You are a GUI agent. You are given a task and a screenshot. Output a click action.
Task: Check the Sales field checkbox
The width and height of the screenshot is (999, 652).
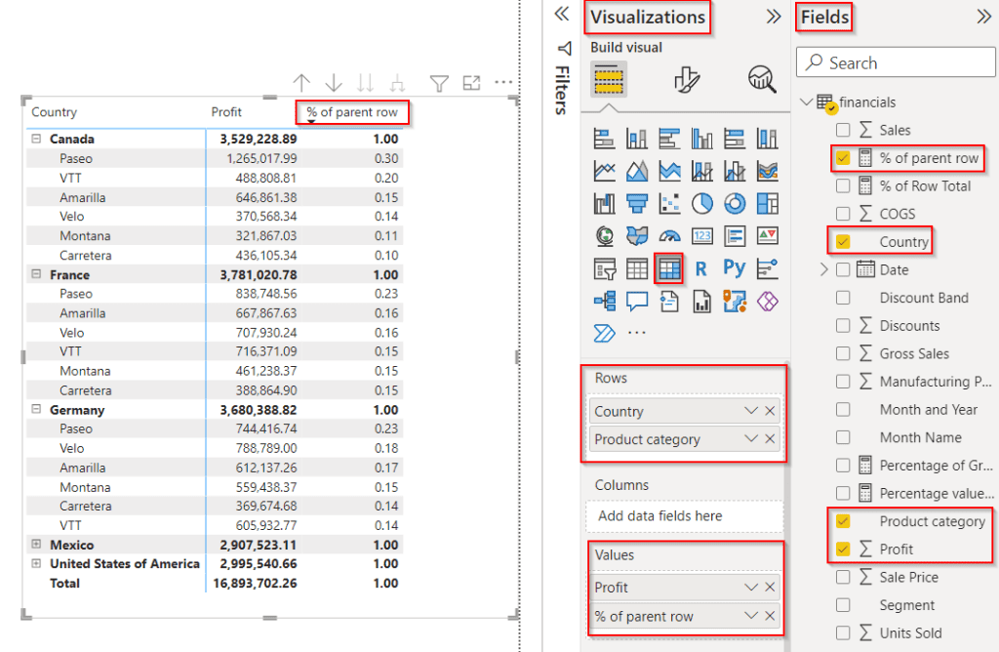[843, 130]
